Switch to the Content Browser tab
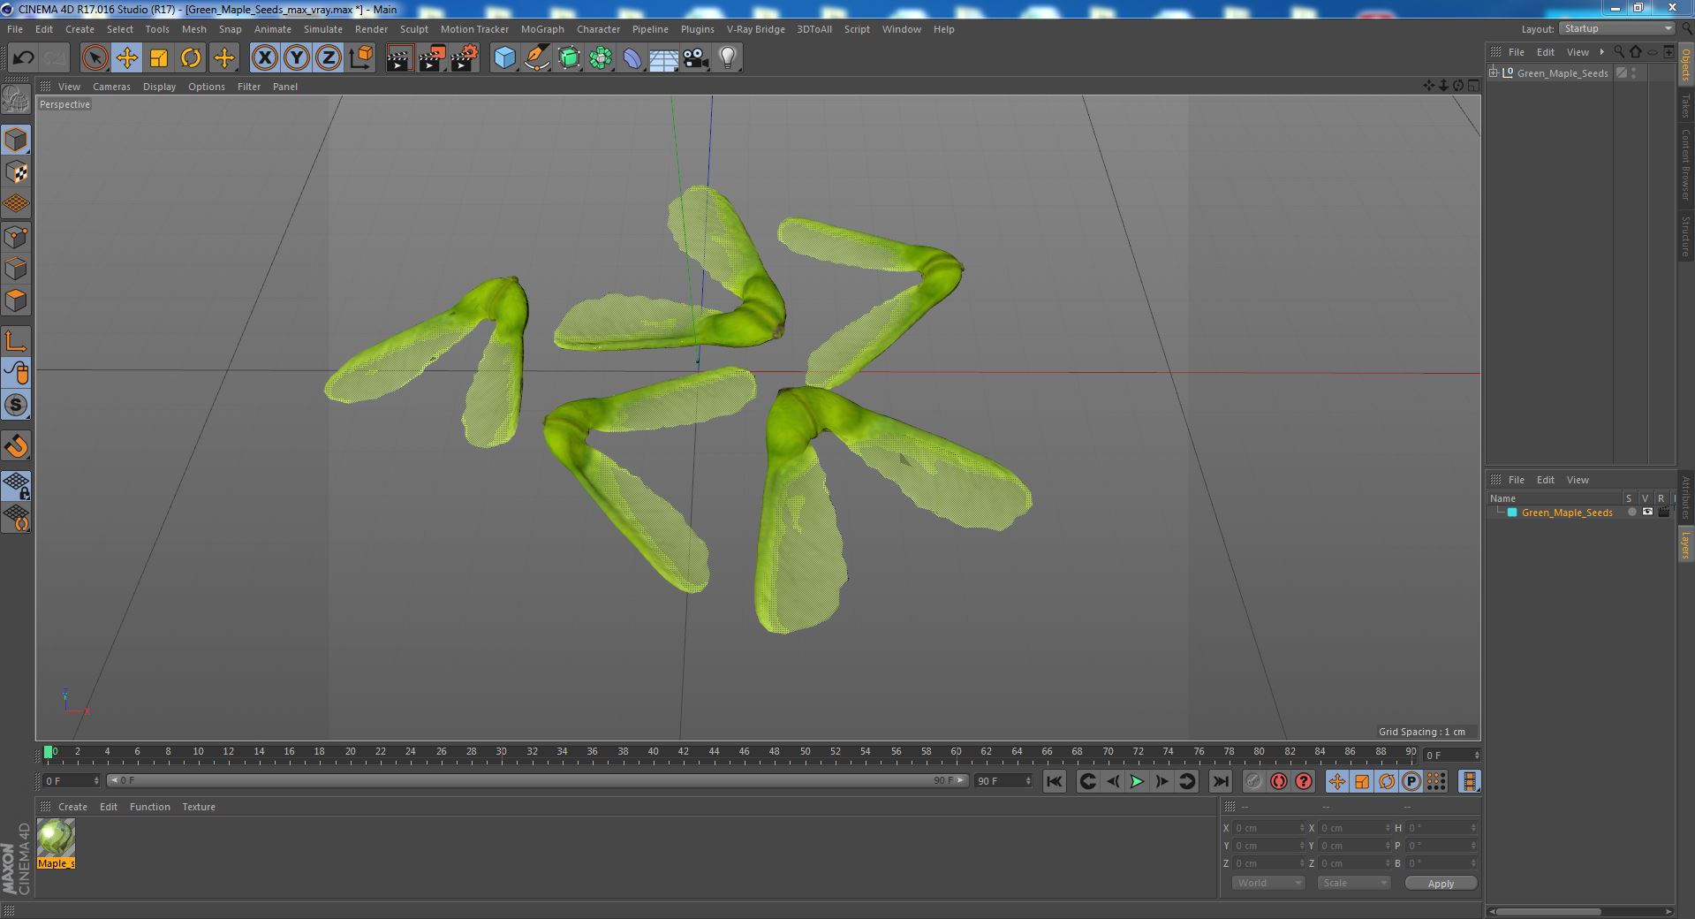This screenshot has width=1695, height=919. [1685, 164]
